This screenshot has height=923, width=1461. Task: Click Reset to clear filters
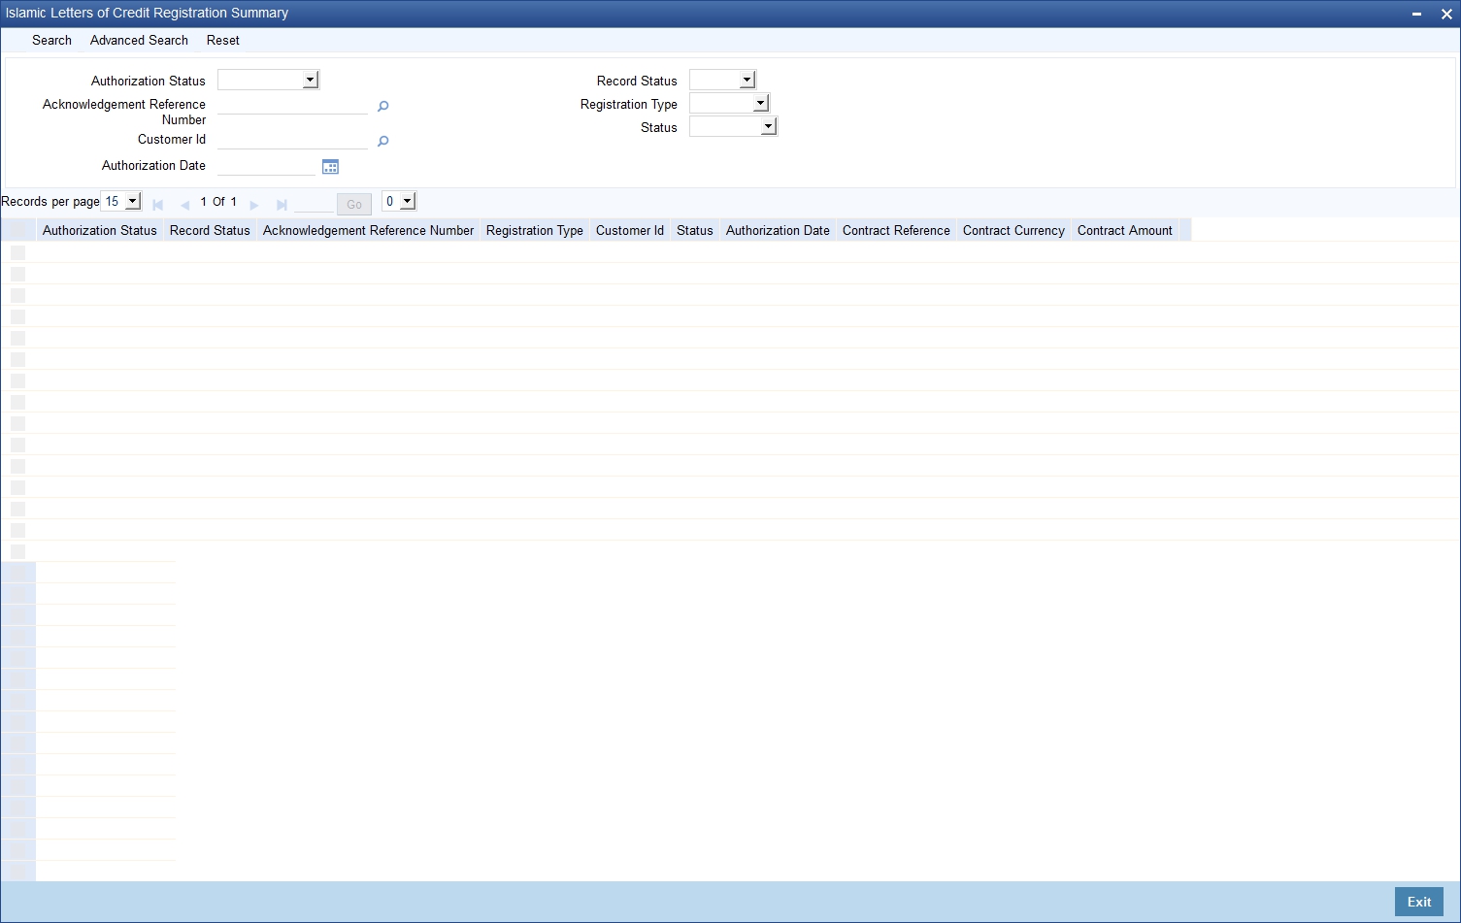click(223, 40)
